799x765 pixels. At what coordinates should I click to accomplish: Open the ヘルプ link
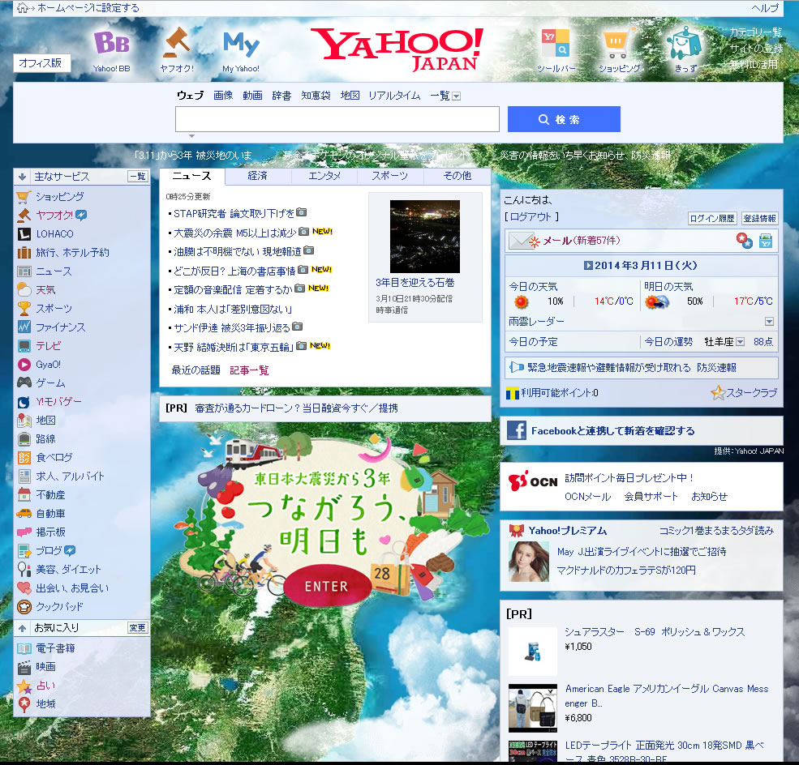pos(765,7)
